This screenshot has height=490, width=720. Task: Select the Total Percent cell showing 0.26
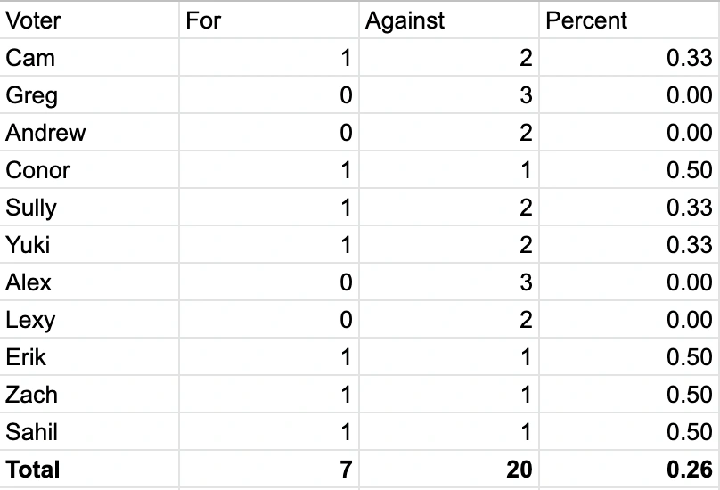pos(628,470)
